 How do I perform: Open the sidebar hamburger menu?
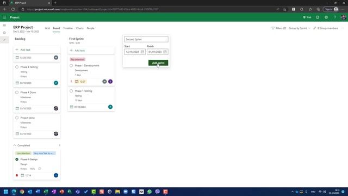point(4,26)
